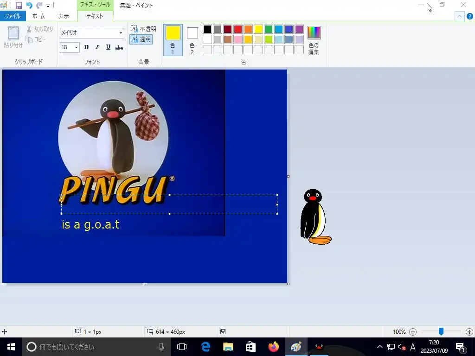Pick the dark red color swatch
This screenshot has height=356, width=475.
pos(227,29)
